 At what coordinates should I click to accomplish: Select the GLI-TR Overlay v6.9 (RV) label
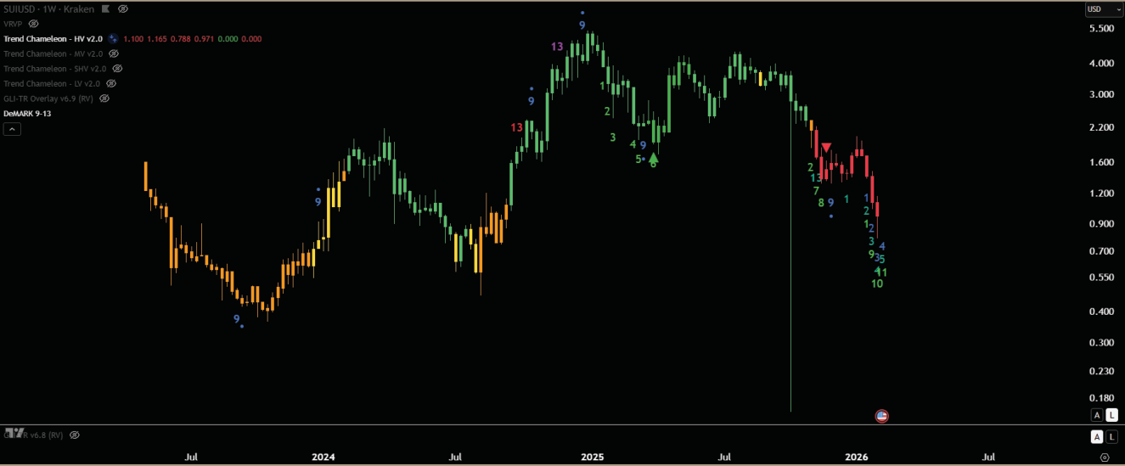pyautogui.click(x=49, y=98)
